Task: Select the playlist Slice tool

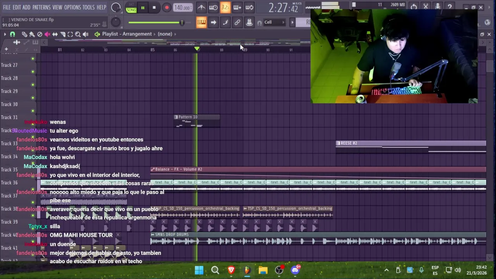Action: pos(63,34)
